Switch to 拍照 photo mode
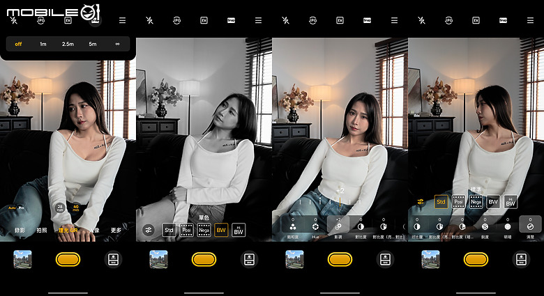The width and height of the screenshot is (544, 296). click(x=42, y=230)
